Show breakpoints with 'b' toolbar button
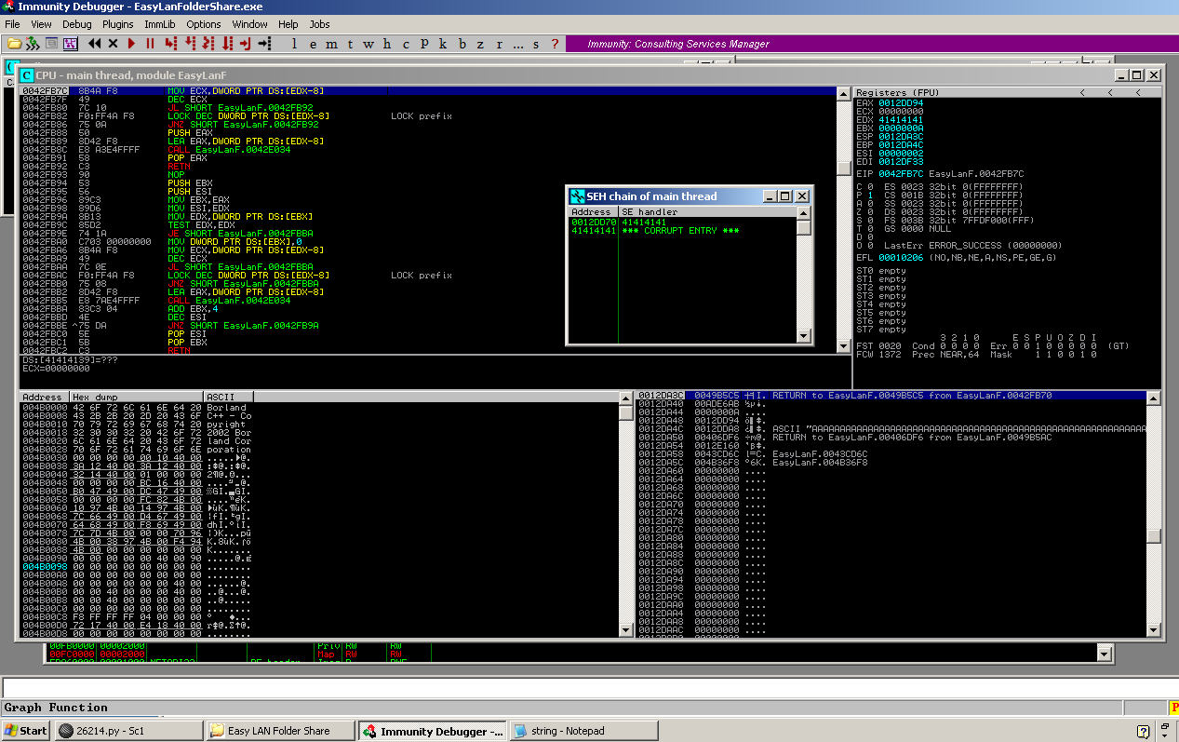The image size is (1179, 742). 462,44
